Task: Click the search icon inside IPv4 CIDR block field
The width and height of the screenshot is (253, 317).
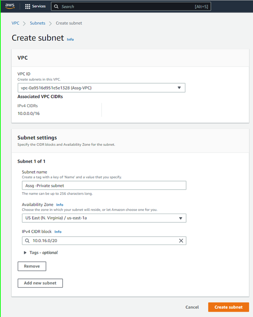Action: tap(26, 240)
